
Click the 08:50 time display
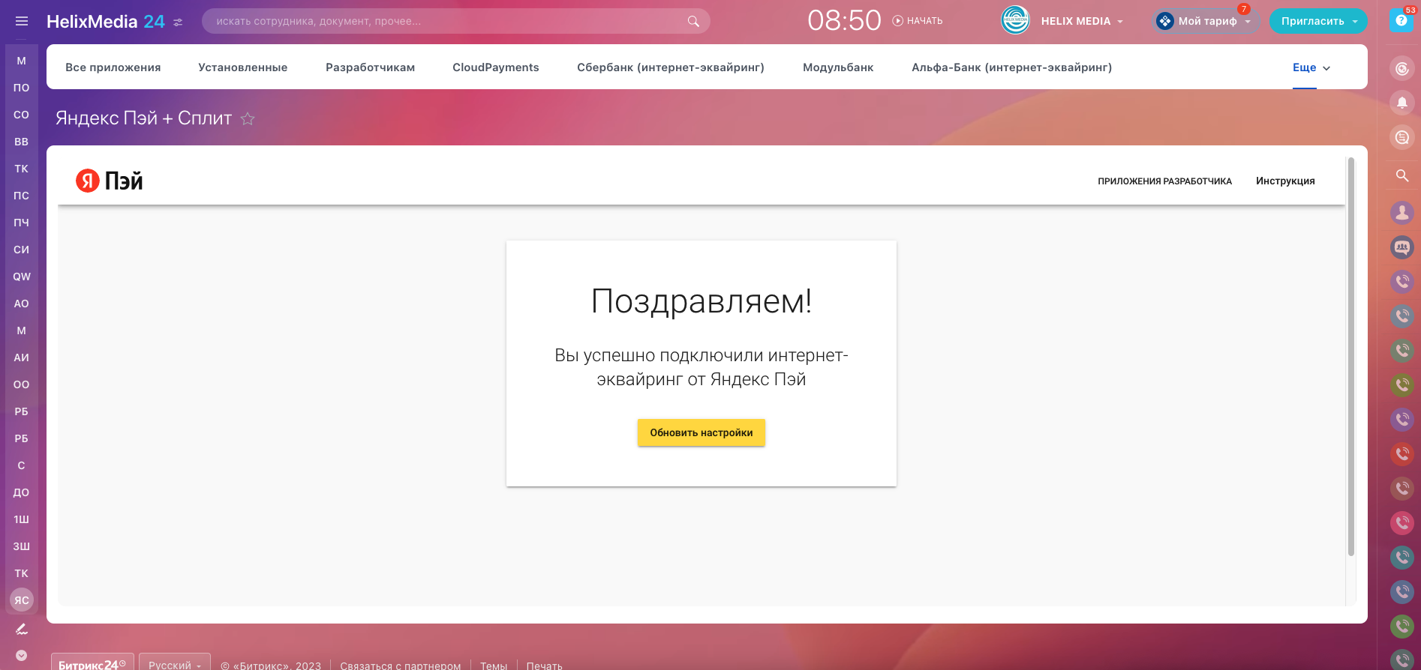844,20
